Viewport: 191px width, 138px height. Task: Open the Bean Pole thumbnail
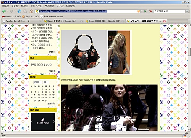coord(43,122)
